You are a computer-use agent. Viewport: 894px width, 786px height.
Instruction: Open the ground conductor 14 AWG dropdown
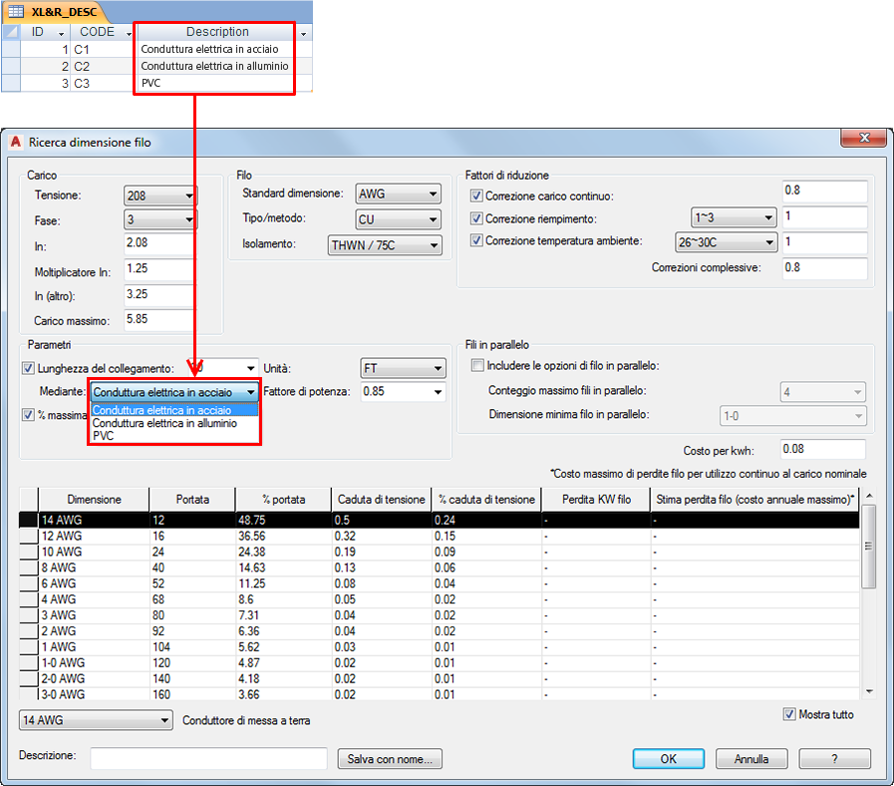pyautogui.click(x=96, y=720)
